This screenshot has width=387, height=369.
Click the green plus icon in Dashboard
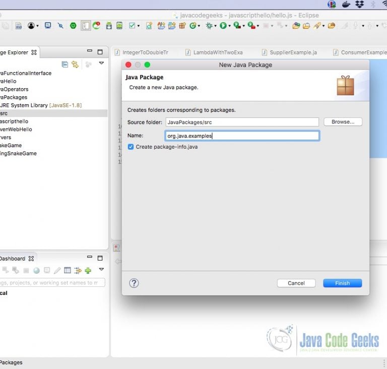pos(88,271)
